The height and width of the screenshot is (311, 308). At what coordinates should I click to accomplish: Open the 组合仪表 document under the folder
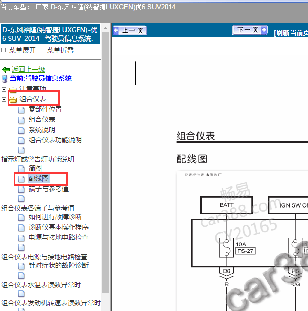pos(42,119)
